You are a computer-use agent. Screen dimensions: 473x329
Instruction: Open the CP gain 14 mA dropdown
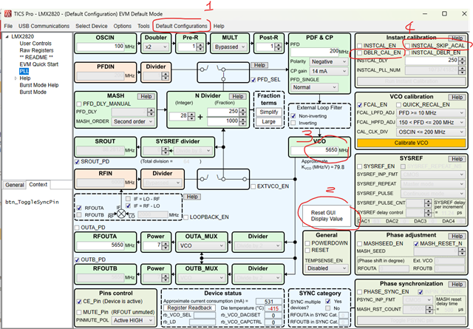[x=328, y=71]
